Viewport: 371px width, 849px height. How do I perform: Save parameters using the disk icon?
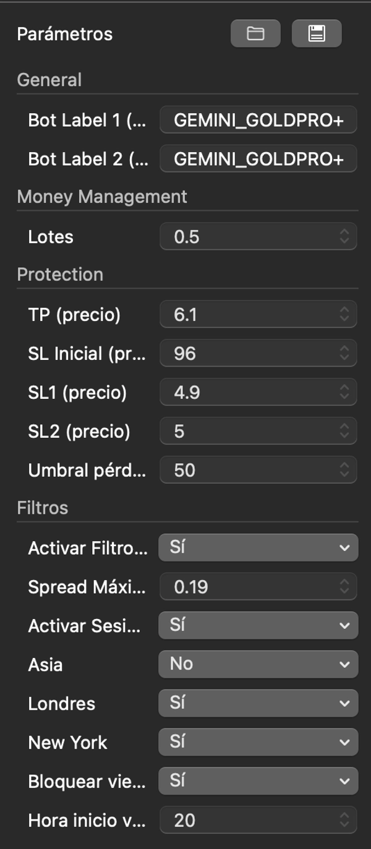[317, 34]
